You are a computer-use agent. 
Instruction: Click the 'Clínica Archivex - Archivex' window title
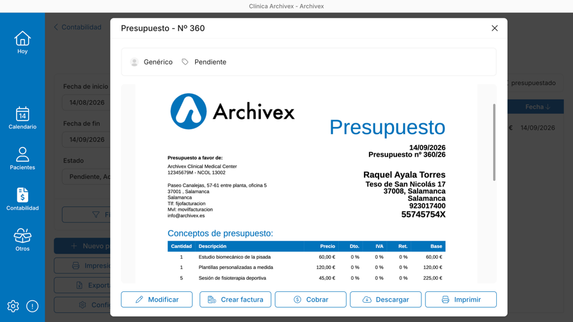[286, 6]
